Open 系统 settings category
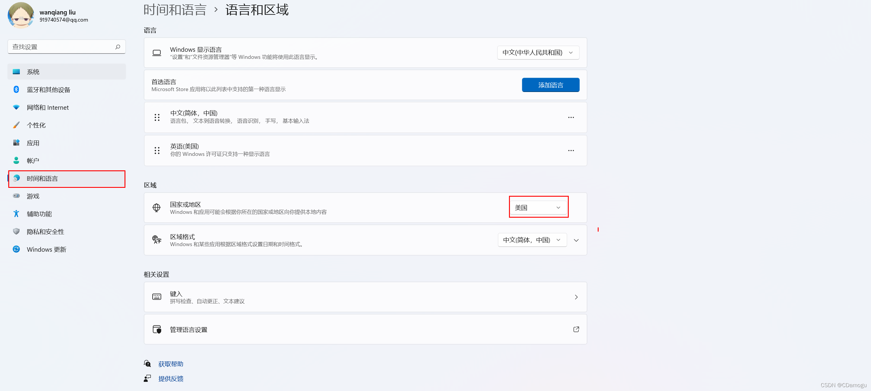871x391 pixels. pos(67,72)
